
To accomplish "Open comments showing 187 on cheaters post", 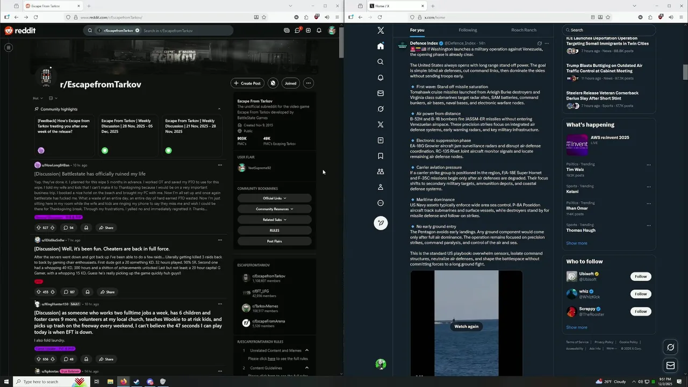I will 69,292.
